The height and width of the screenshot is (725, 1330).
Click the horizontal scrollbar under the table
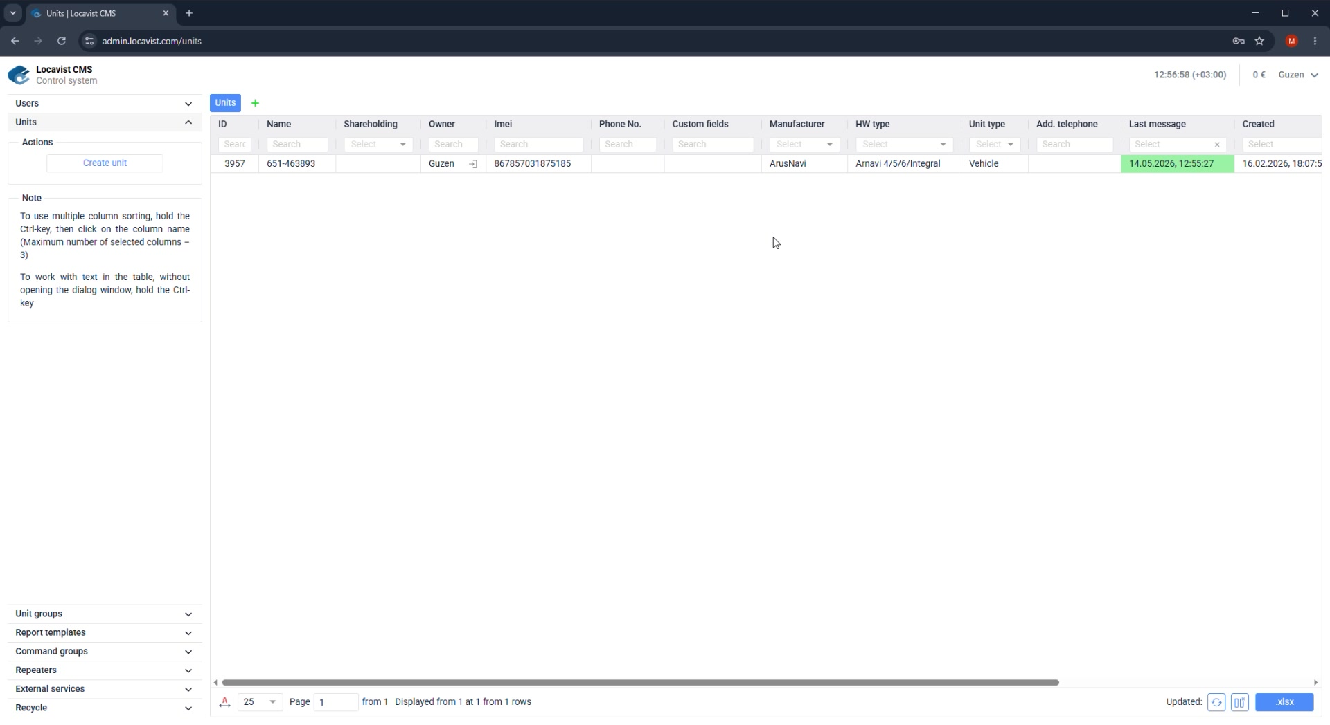pos(640,683)
